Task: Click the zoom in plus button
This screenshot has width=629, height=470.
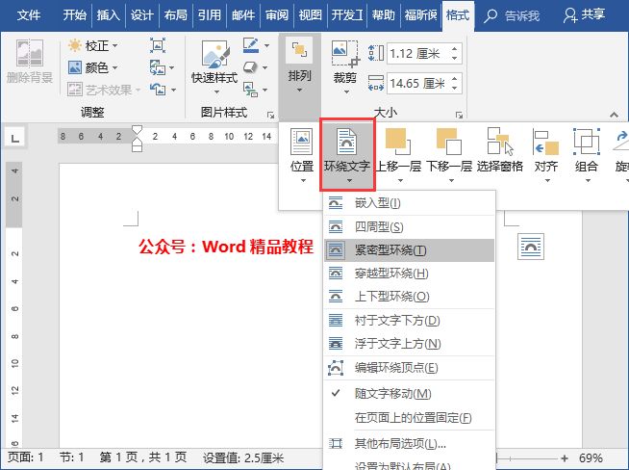Action: (x=565, y=457)
